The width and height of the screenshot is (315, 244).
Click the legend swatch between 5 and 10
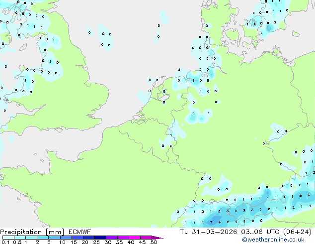(54, 238)
